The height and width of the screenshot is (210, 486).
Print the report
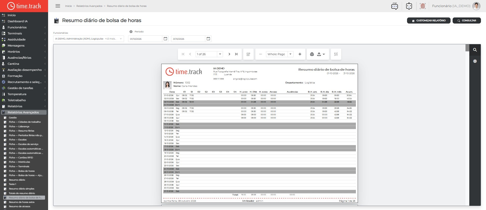tap(312, 54)
